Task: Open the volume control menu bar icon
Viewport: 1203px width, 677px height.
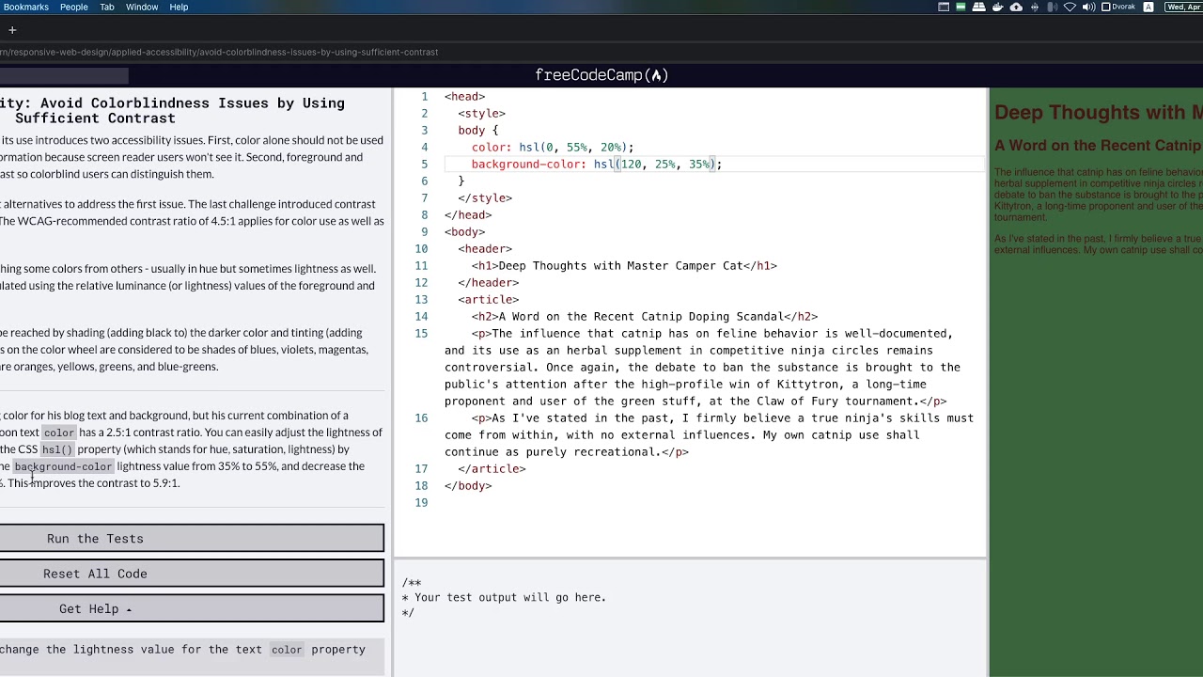Action: (x=1088, y=7)
